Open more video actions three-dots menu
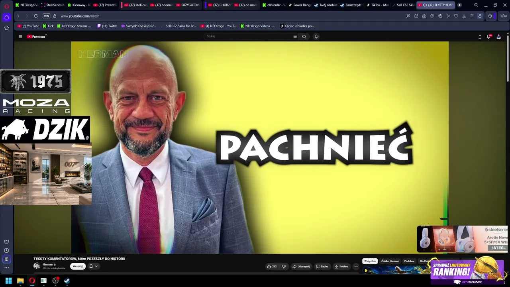 click(356, 266)
